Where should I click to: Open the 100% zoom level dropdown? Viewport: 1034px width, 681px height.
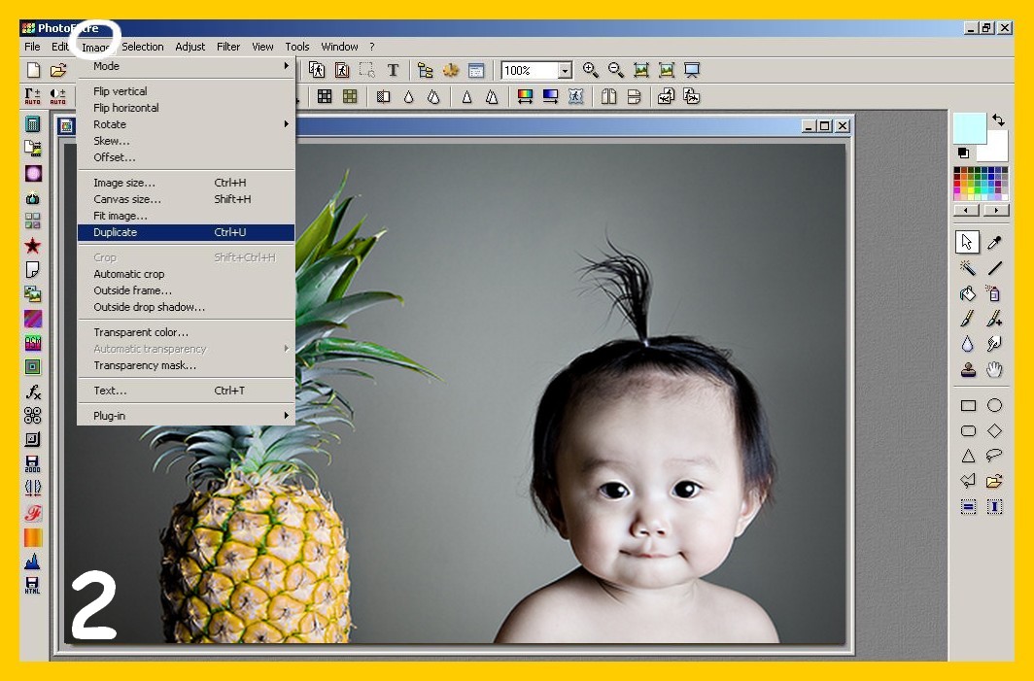pyautogui.click(x=565, y=70)
